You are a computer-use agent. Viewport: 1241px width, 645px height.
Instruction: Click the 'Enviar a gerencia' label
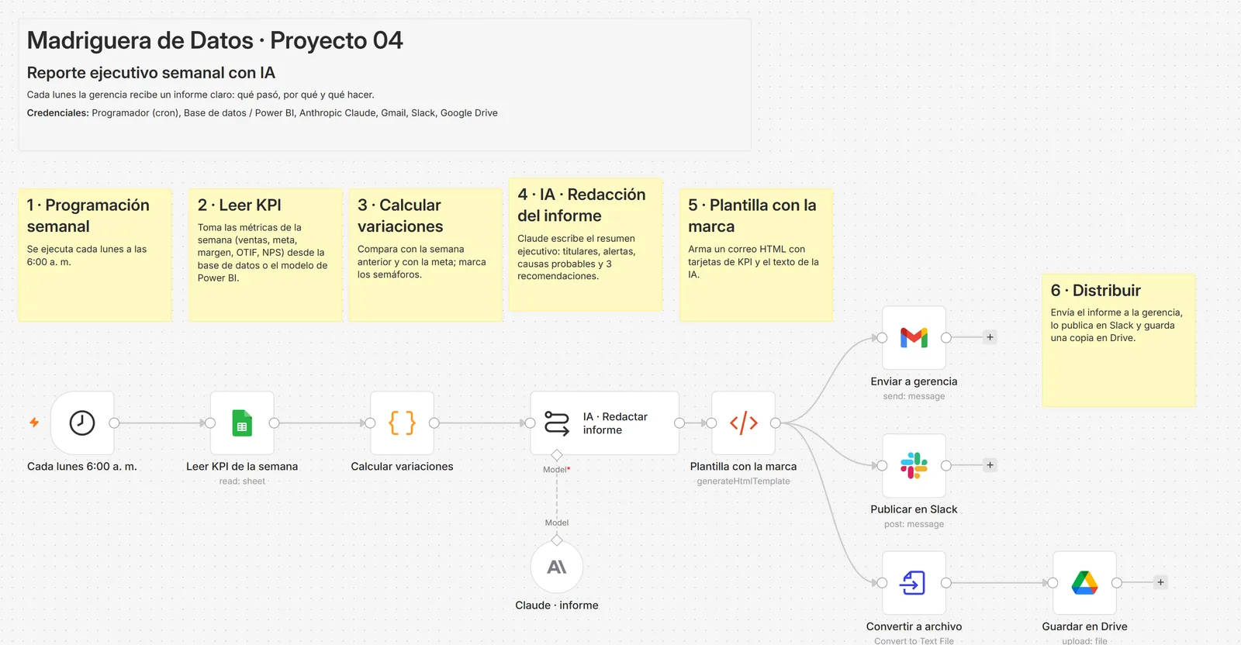914,381
